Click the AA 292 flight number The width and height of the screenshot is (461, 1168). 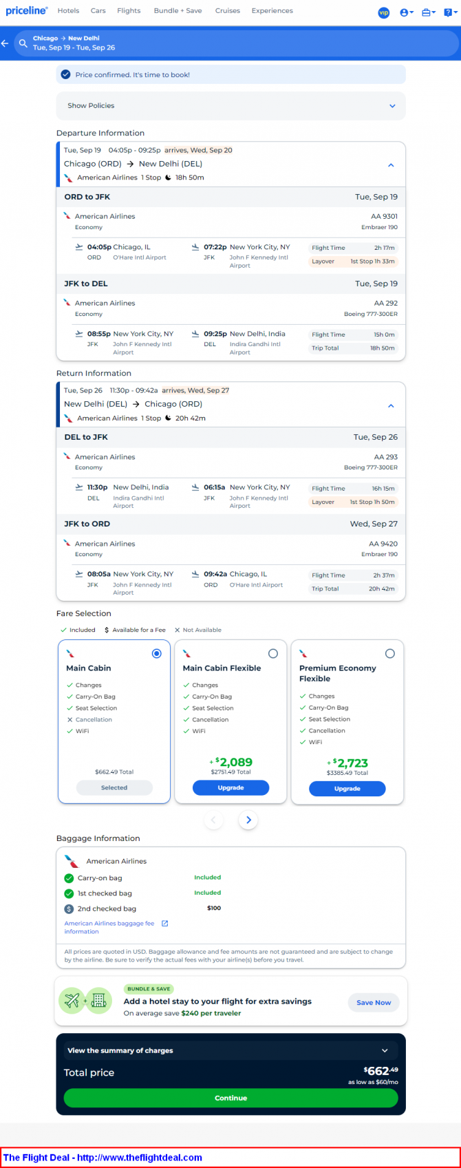coord(386,303)
